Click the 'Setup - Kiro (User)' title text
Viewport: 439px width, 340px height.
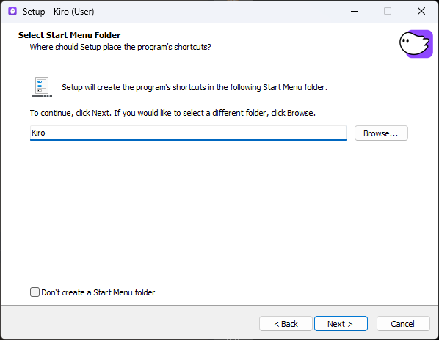pyautogui.click(x=58, y=12)
